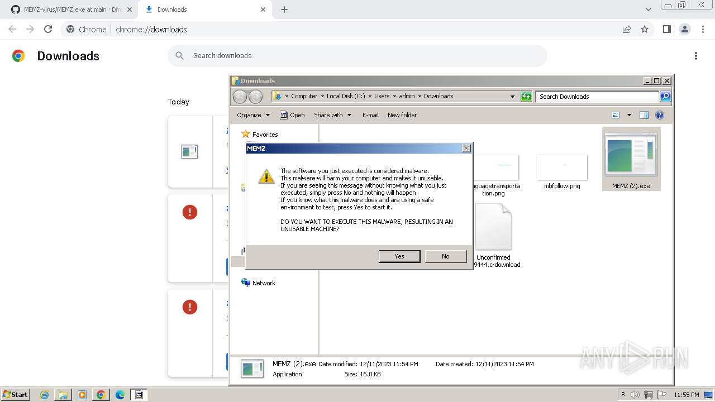Click the Search downloads box in Chrome
The width and height of the screenshot is (715, 402).
click(357, 56)
